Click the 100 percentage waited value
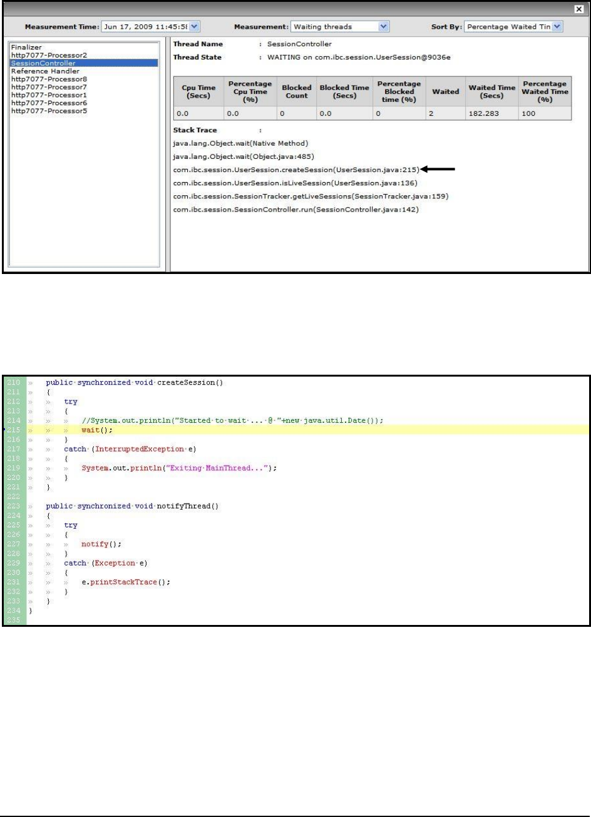The height and width of the screenshot is (817, 591). coord(528,114)
